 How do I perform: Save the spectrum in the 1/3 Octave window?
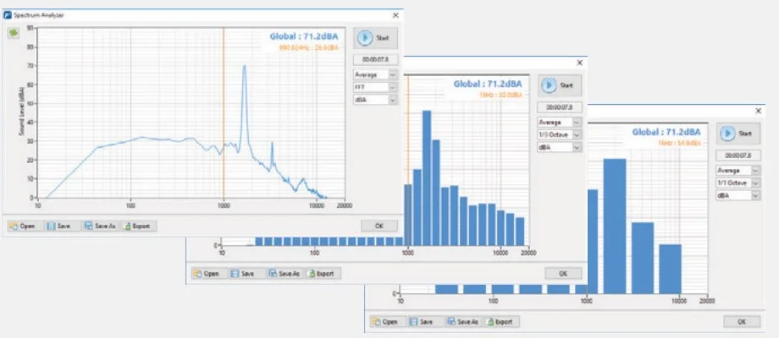247,274
